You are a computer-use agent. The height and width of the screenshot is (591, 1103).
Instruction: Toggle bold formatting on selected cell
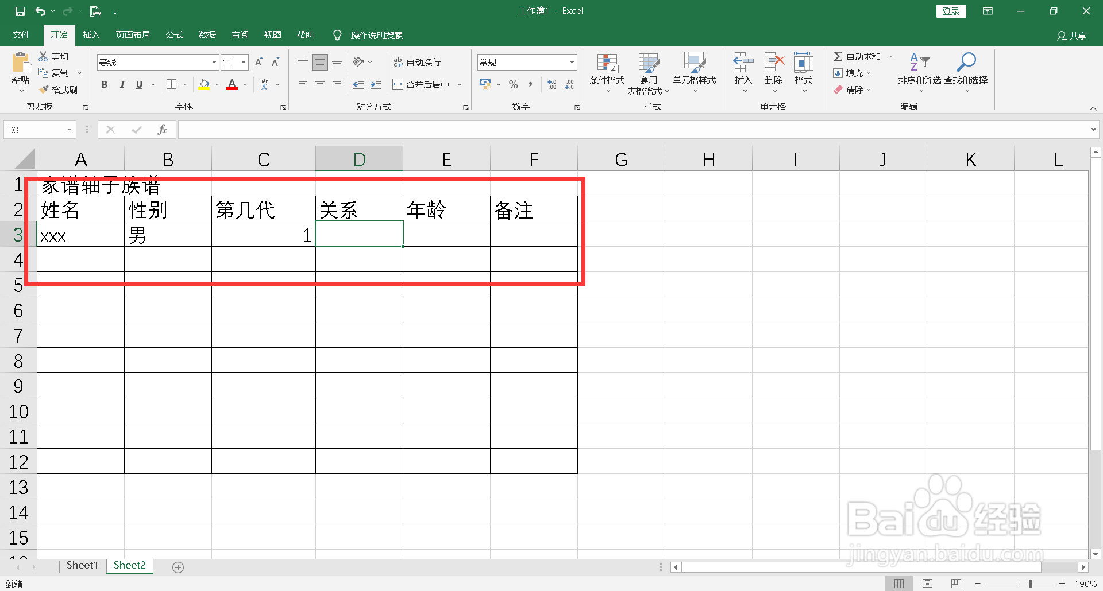(x=104, y=84)
